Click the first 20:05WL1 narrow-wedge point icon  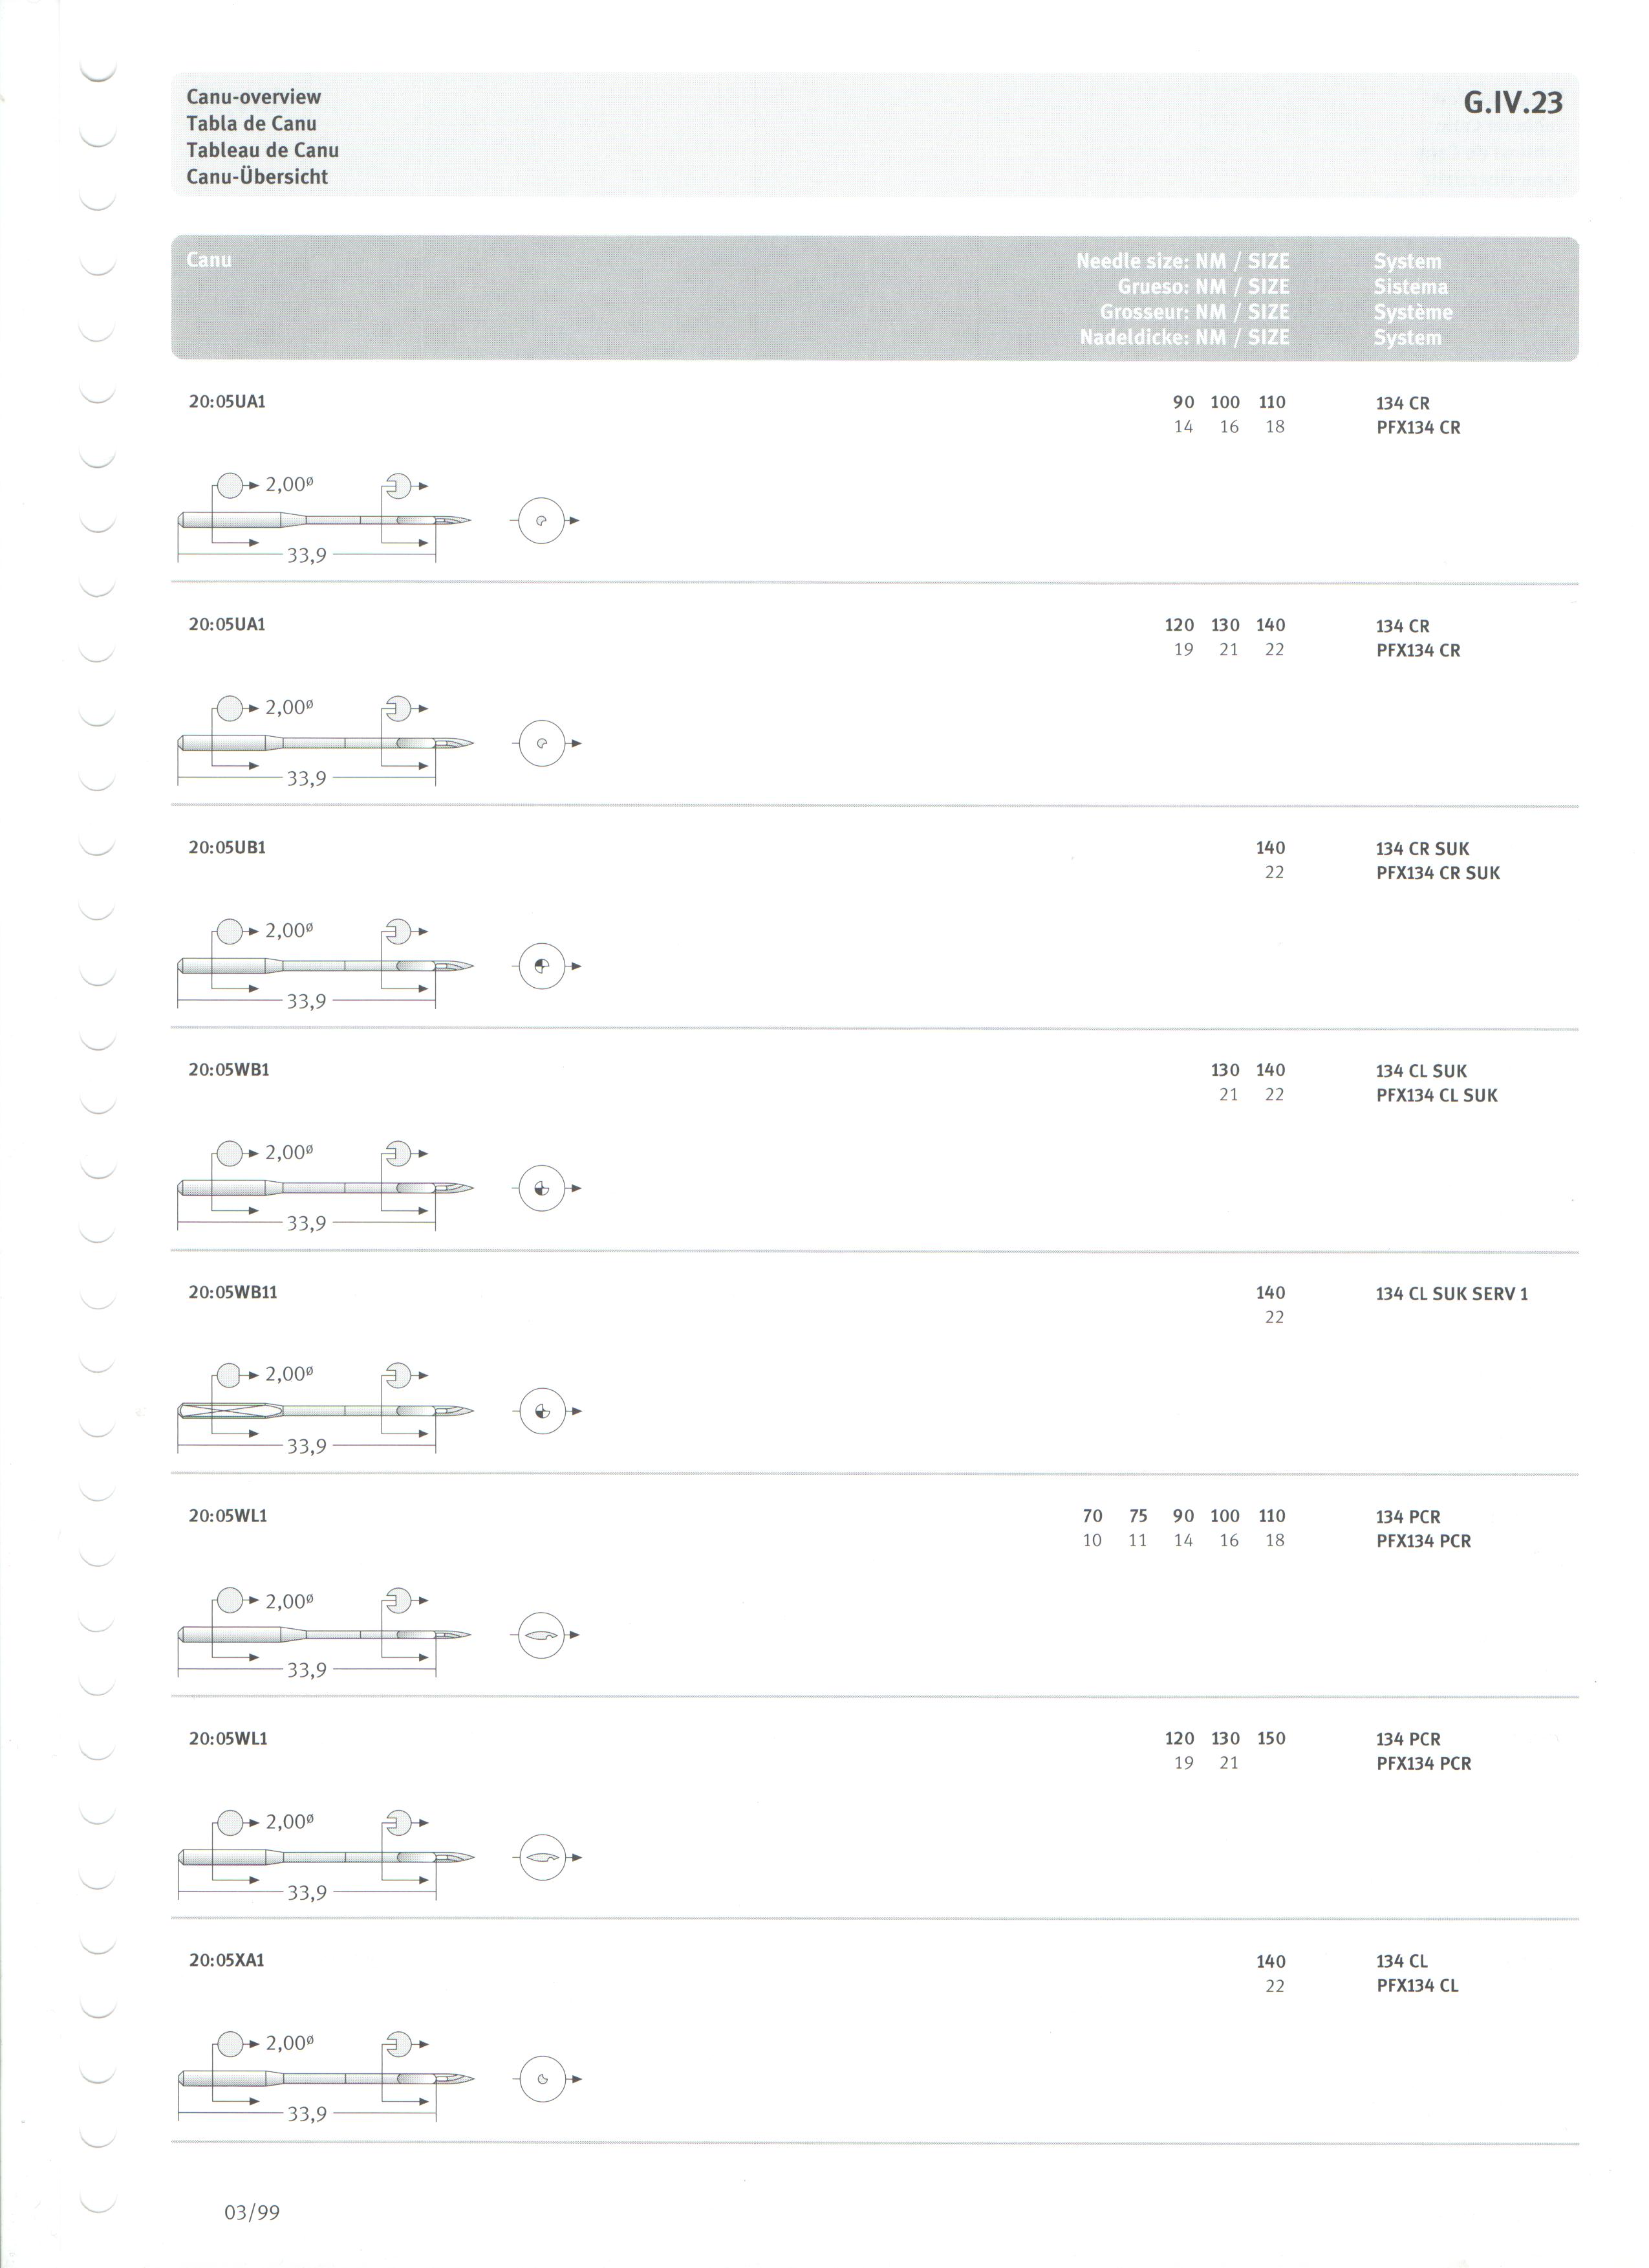(543, 1636)
